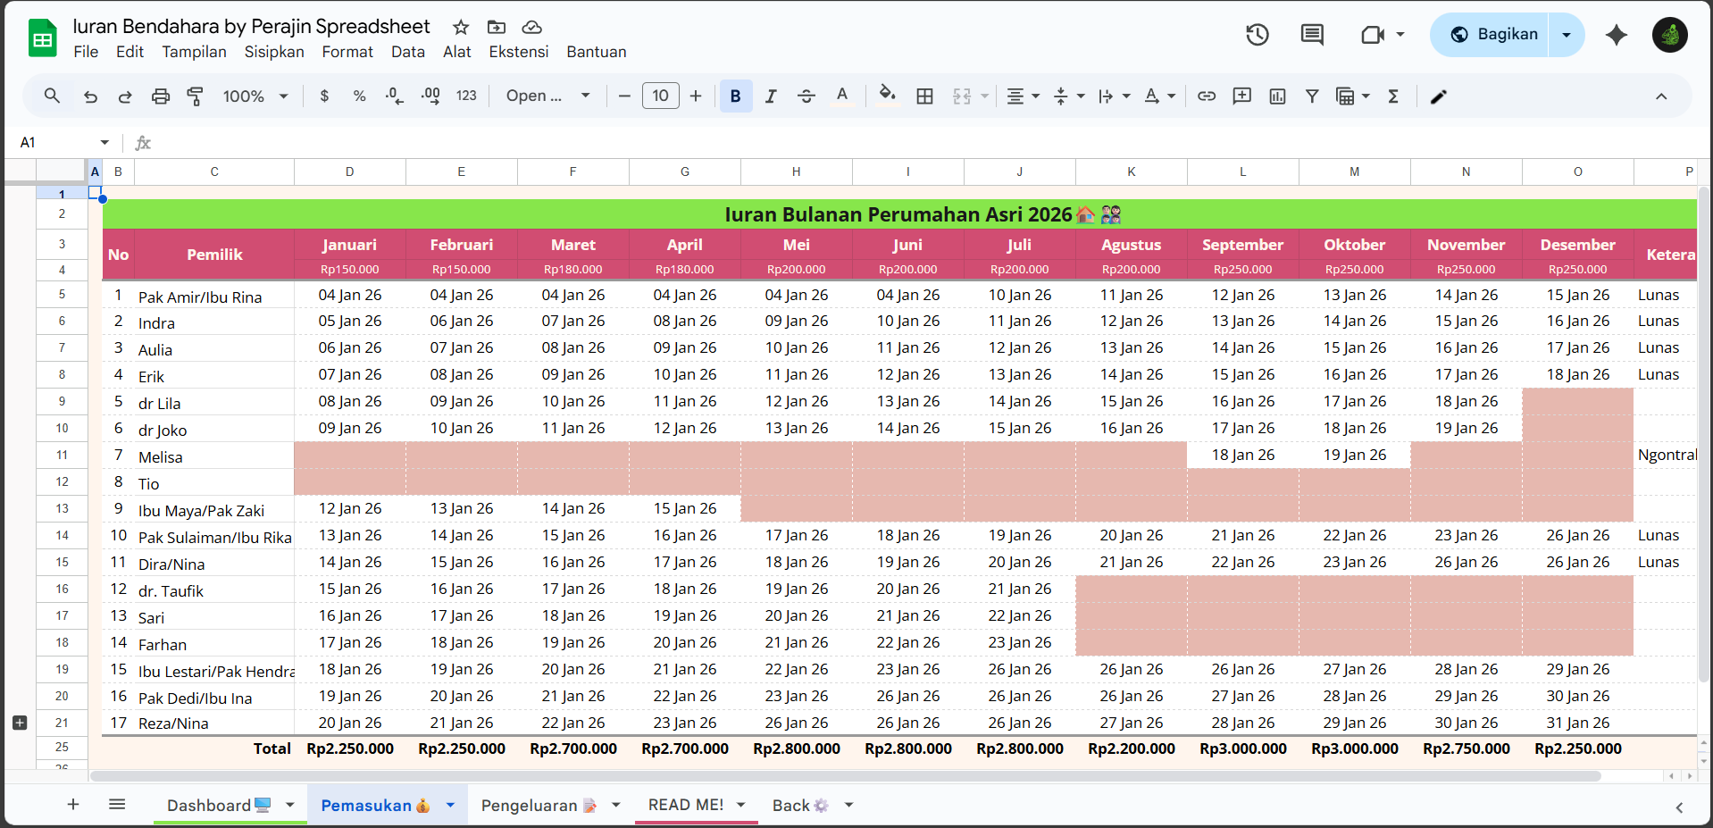Image resolution: width=1713 pixels, height=828 pixels.
Task: Click the Insert chart icon
Action: click(x=1277, y=96)
